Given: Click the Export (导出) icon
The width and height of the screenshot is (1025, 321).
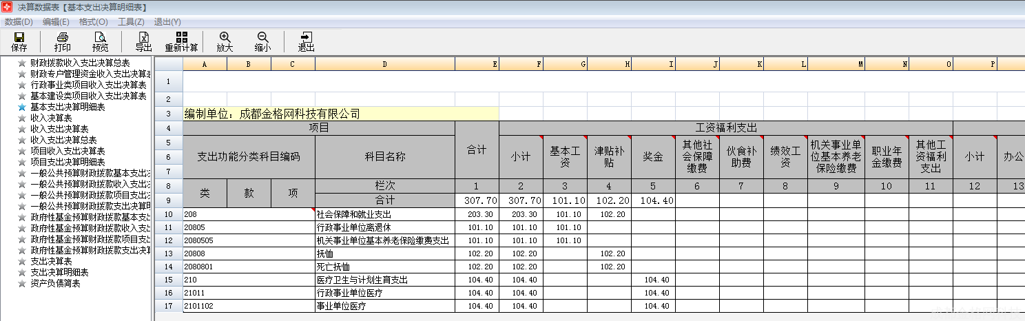Looking at the screenshot, I should point(143,38).
